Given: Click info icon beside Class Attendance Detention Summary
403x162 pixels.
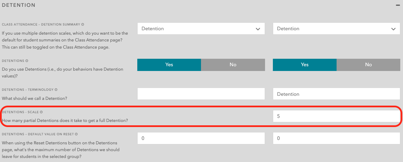Looking at the screenshot, I should (83, 24).
